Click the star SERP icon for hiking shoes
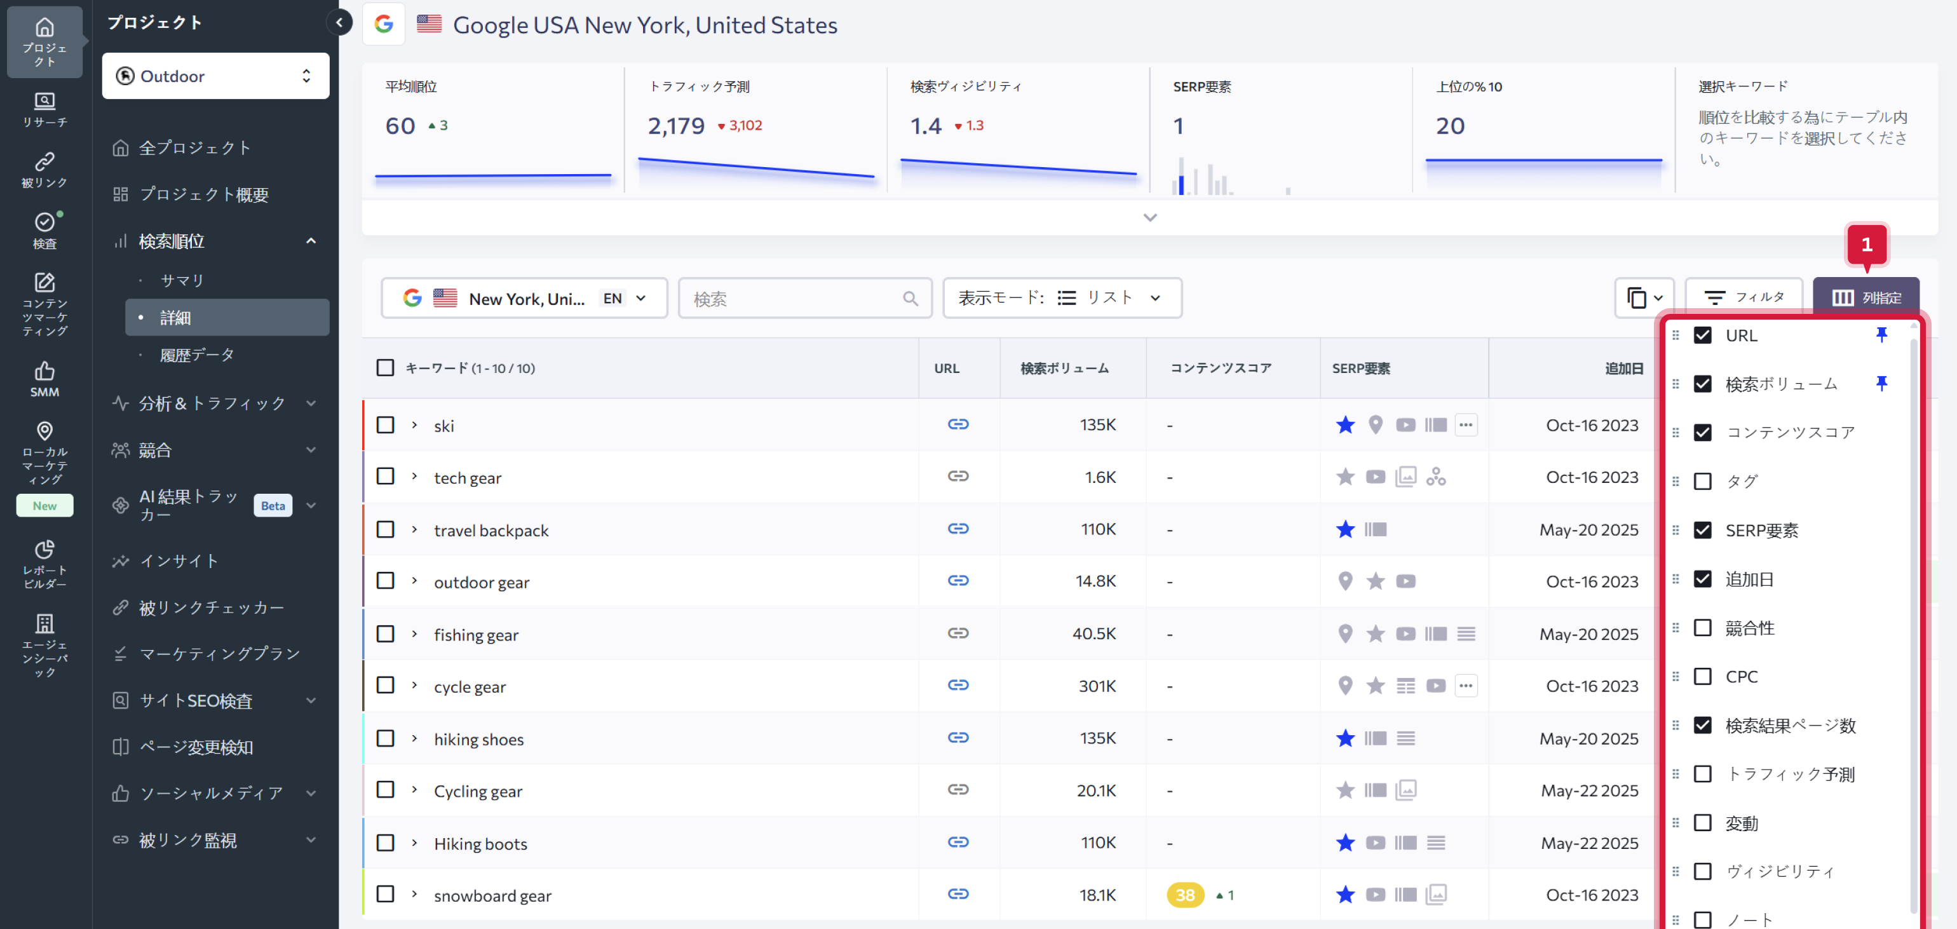The image size is (1957, 929). [1346, 738]
